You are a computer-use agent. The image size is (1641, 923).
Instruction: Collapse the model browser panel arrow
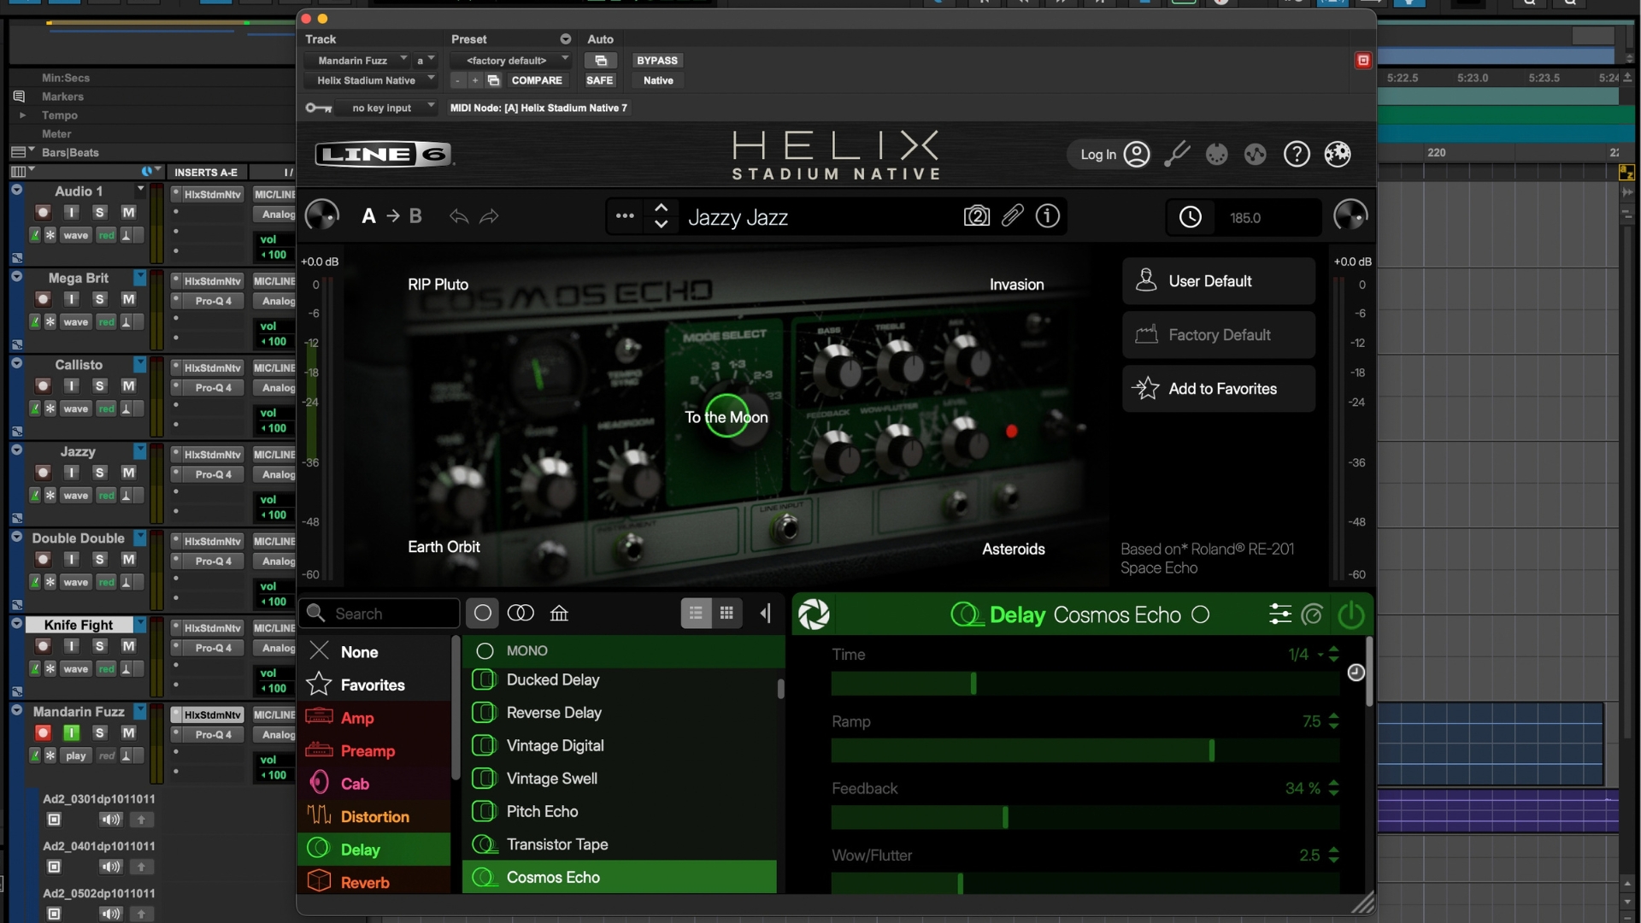pyautogui.click(x=765, y=614)
